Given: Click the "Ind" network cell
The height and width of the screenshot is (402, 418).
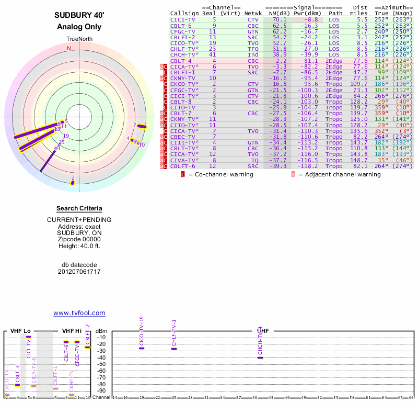Looking at the screenshot, I should (253, 54).
